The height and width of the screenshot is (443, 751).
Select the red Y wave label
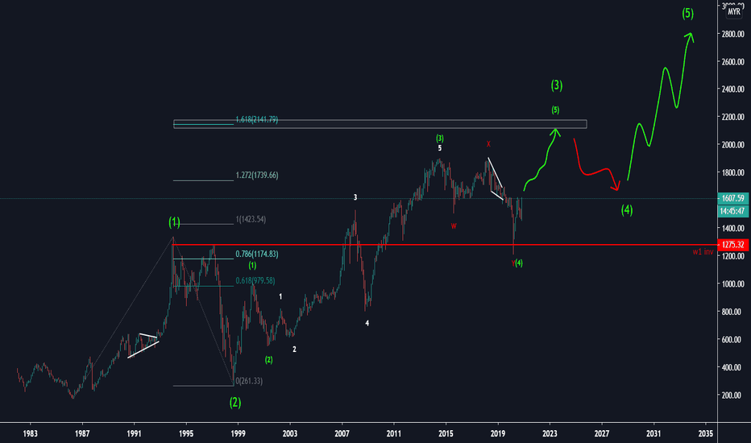click(513, 263)
